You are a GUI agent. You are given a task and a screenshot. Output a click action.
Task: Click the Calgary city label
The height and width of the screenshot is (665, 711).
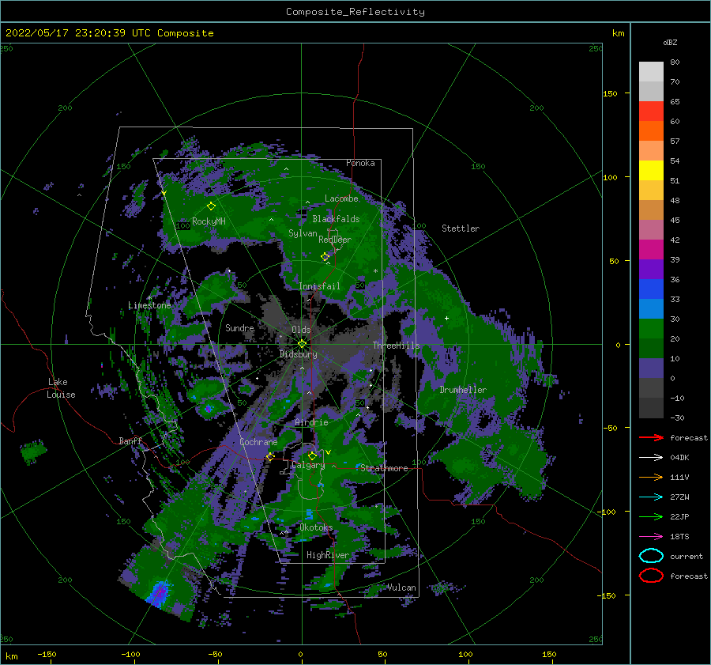click(308, 465)
